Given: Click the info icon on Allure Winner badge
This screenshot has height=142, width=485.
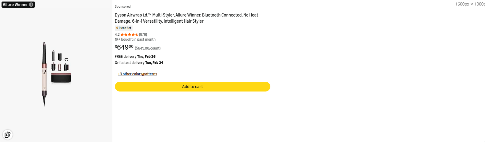Looking at the screenshot, I should [31, 5].
